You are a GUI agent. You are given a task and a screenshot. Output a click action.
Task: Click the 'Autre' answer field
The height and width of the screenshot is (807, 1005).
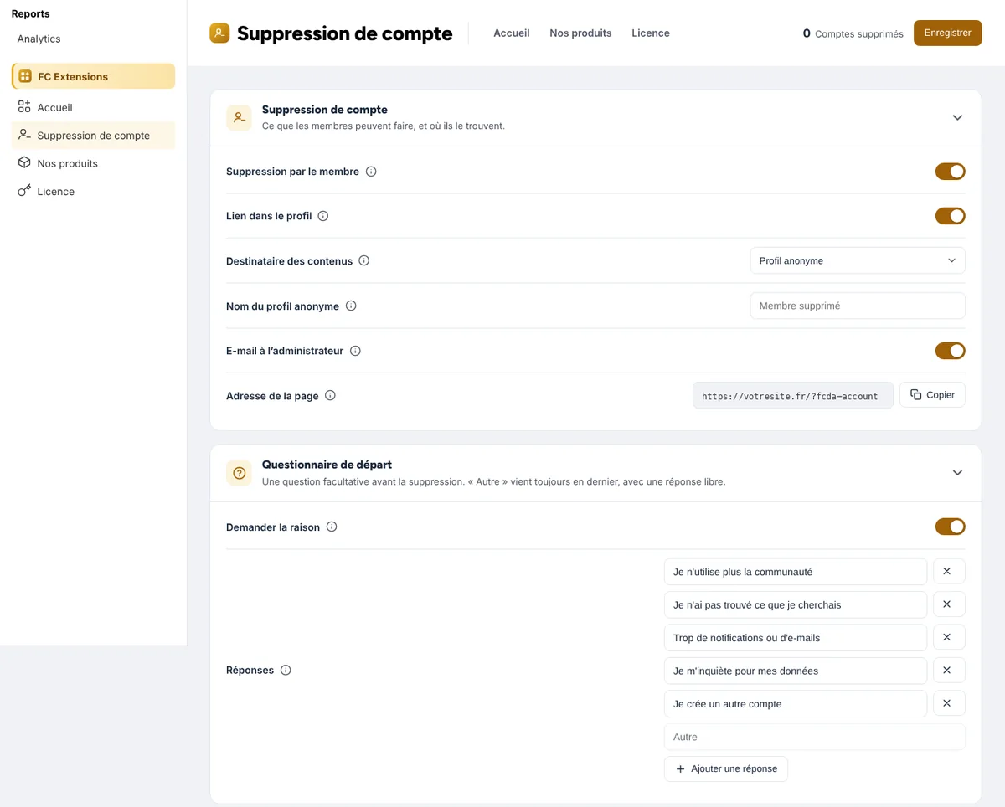pos(815,737)
